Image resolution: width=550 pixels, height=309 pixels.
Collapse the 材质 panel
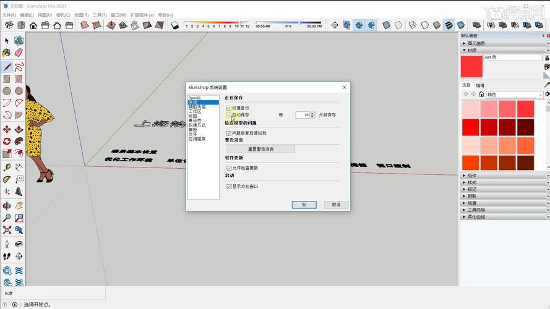(x=504, y=50)
